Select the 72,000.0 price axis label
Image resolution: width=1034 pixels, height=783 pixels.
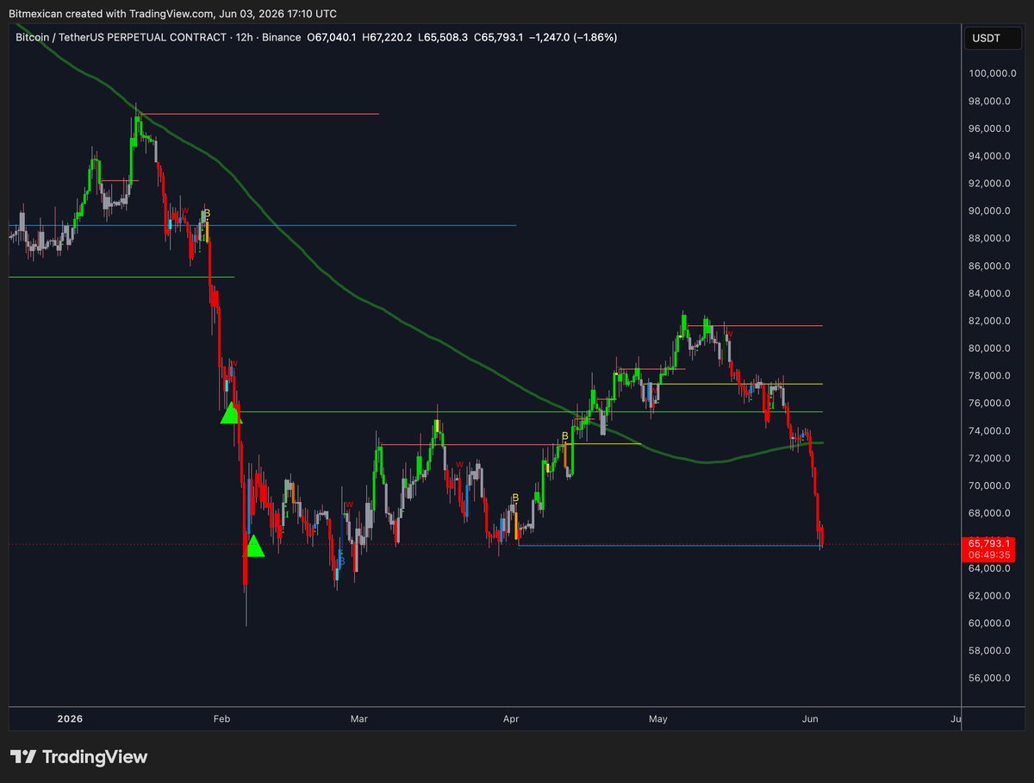click(991, 459)
